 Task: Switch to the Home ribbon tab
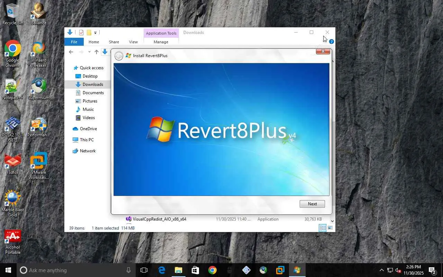coord(94,42)
